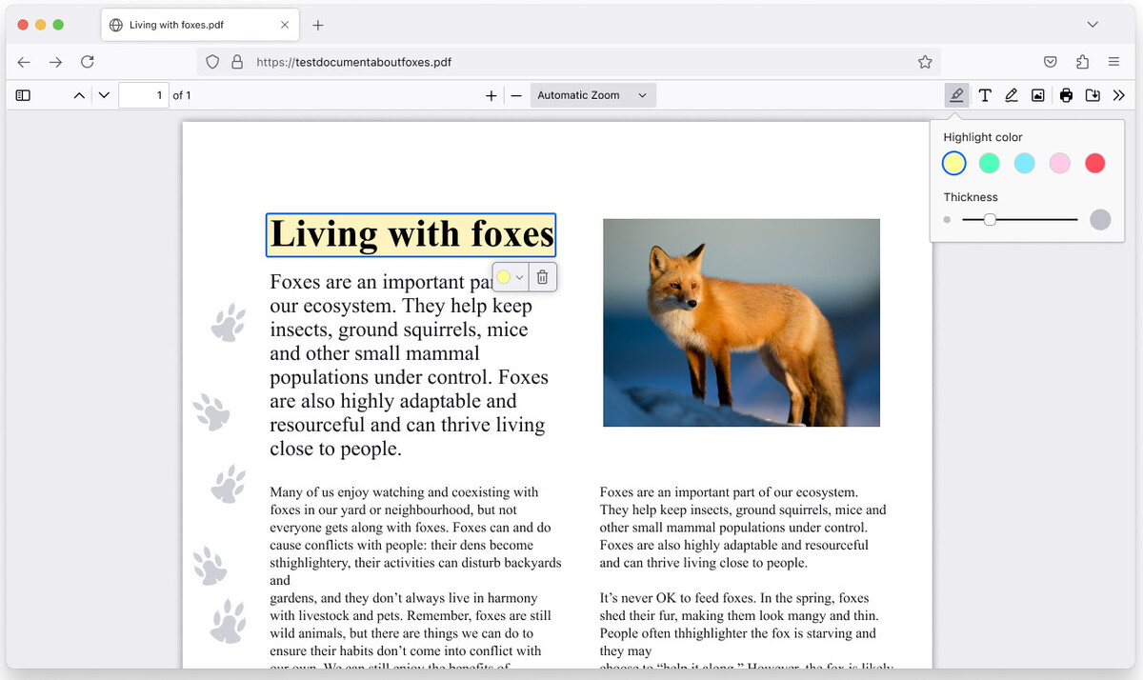The image size is (1143, 680).
Task: Go forward in browser history
Action: click(56, 62)
